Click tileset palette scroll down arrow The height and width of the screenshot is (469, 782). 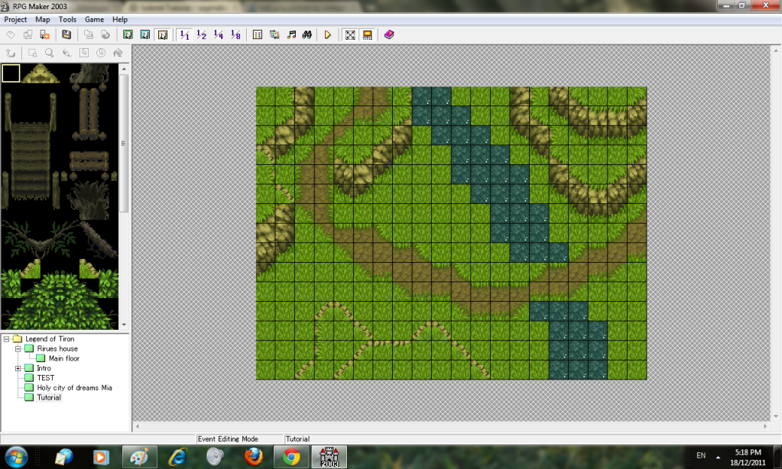click(124, 325)
